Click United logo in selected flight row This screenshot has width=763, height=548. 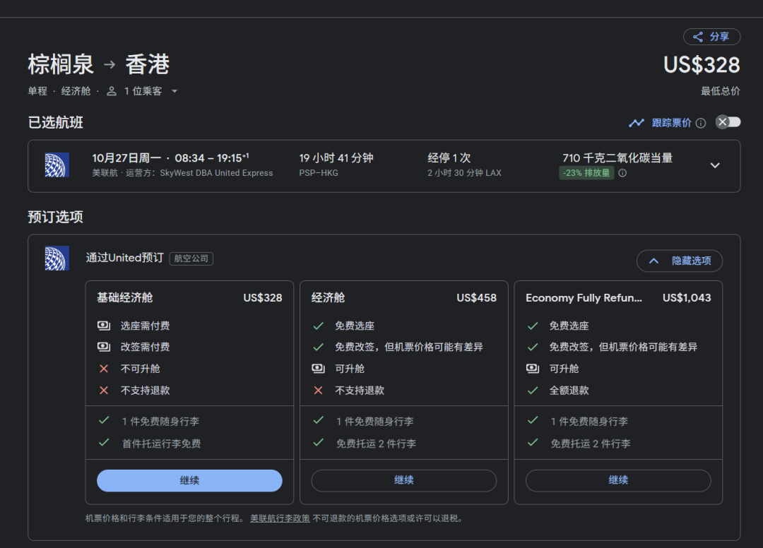57,165
